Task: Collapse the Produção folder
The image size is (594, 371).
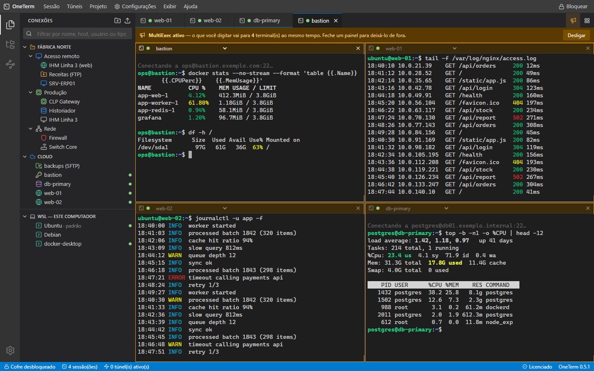Action: coord(30,92)
